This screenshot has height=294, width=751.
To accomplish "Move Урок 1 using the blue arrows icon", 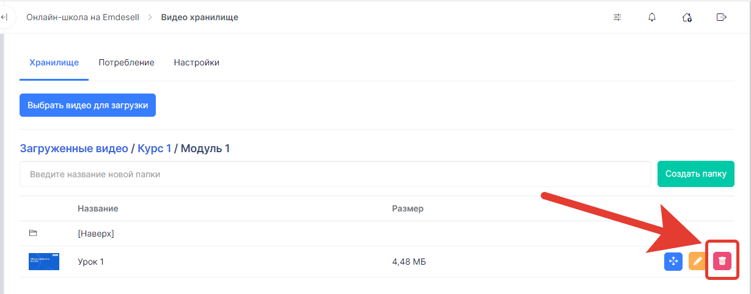I will [673, 261].
